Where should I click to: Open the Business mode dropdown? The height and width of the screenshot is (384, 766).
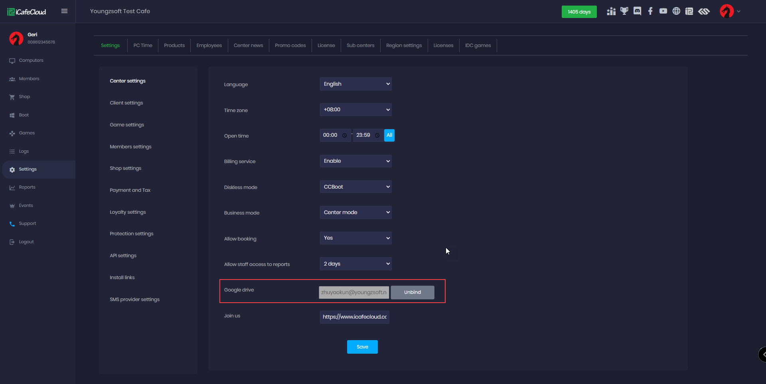point(355,213)
